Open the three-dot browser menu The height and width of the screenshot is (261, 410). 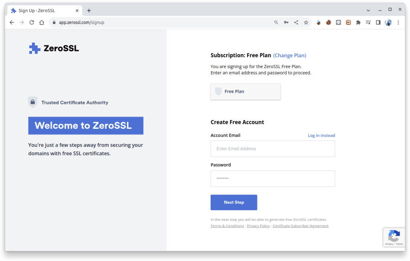pos(398,22)
